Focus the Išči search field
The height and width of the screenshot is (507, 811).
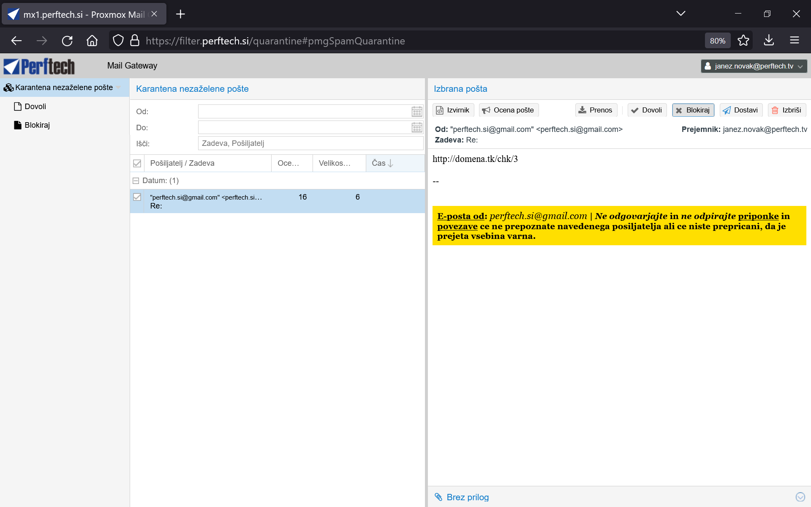(x=310, y=143)
